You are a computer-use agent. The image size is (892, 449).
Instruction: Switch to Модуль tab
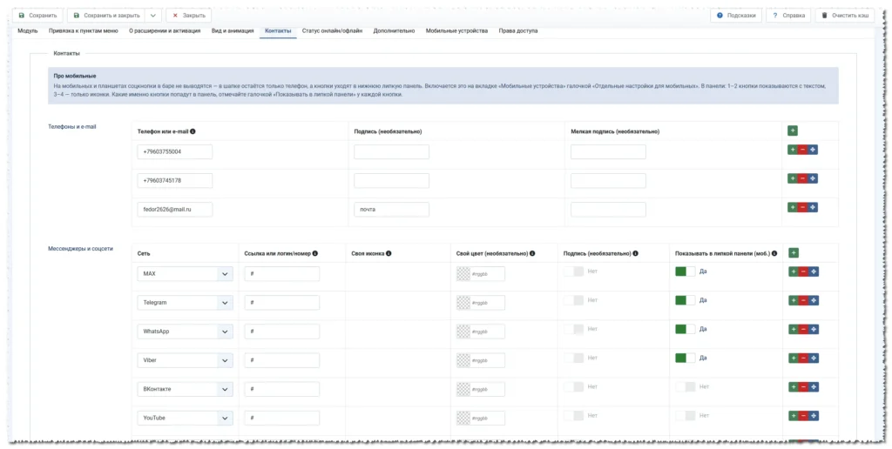[x=28, y=31]
